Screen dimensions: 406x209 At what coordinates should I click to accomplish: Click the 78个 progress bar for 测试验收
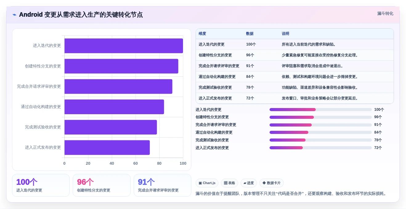[x=321, y=140]
